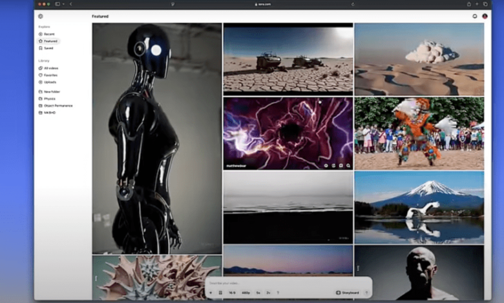Click the New folder item

tap(52, 92)
